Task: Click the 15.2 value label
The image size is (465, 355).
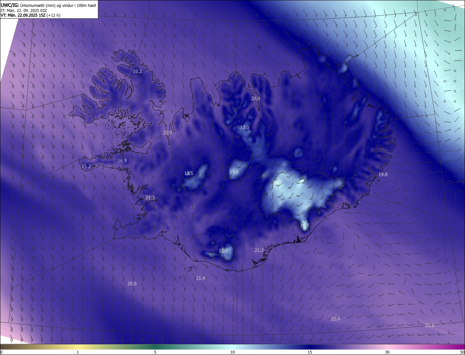Action: (86, 167)
